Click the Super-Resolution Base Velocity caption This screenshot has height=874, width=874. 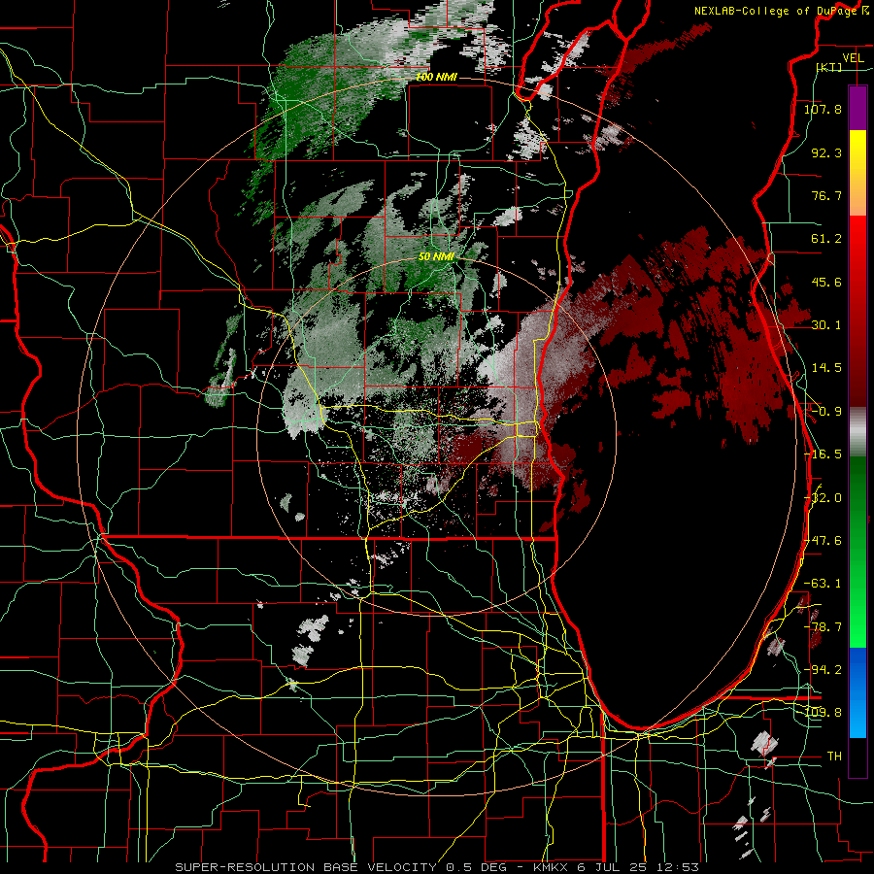point(437,867)
